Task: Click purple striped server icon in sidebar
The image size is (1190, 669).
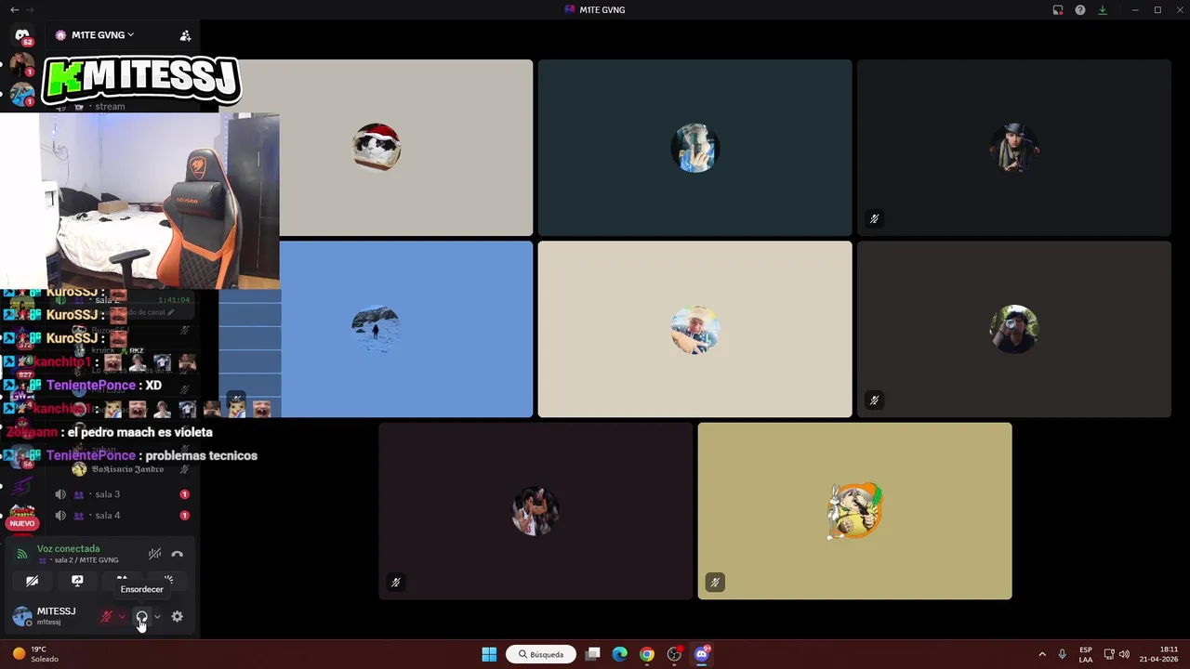Action: 22,485
